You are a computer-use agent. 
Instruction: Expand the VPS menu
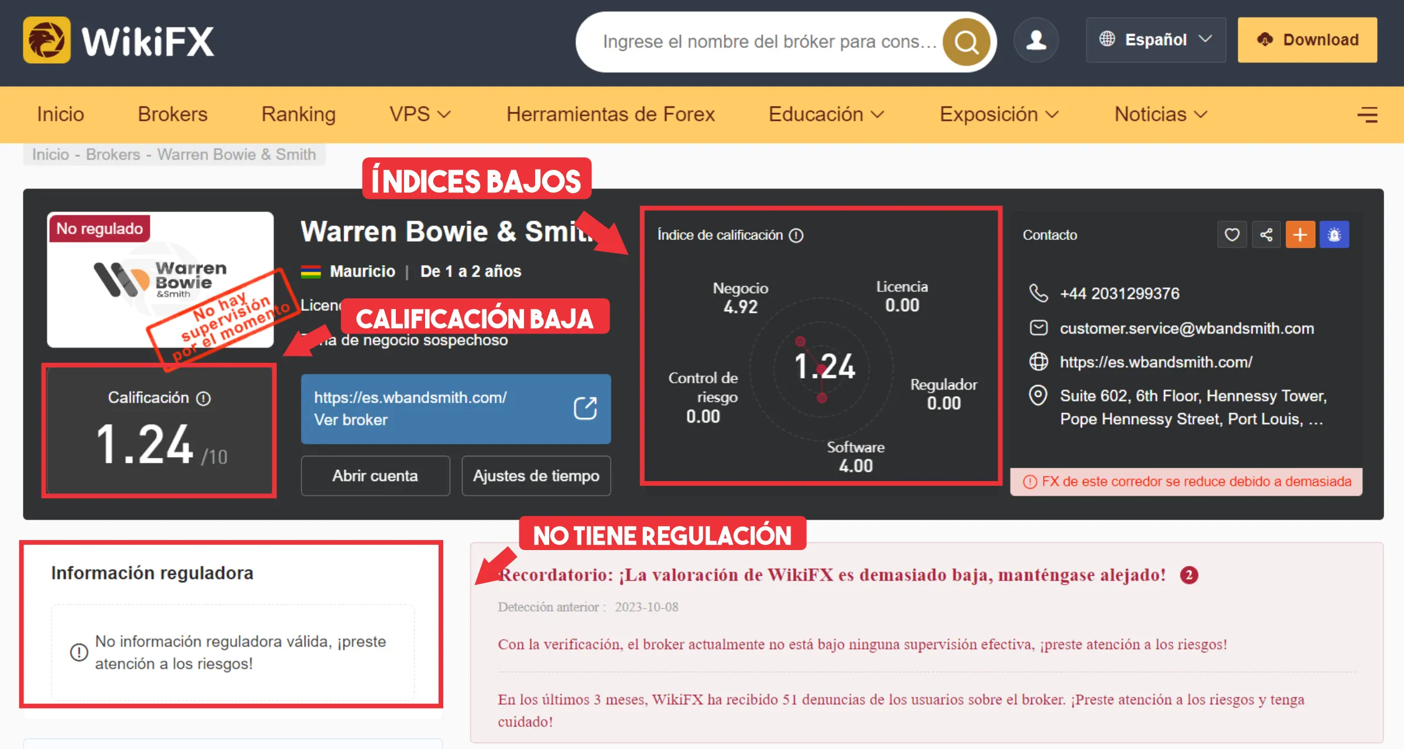coord(420,114)
